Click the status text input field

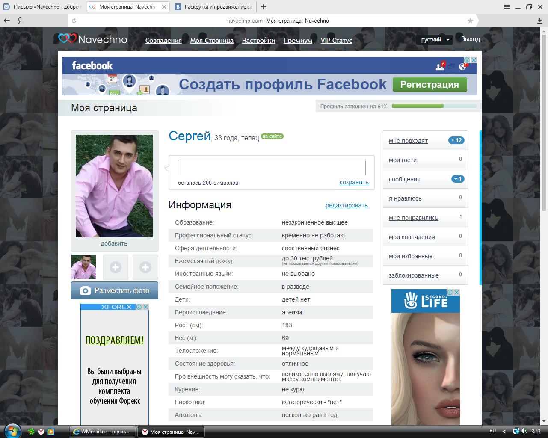[272, 167]
